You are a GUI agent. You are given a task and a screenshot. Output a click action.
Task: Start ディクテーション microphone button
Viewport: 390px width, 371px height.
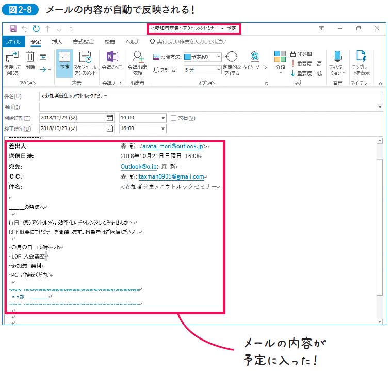point(337,63)
